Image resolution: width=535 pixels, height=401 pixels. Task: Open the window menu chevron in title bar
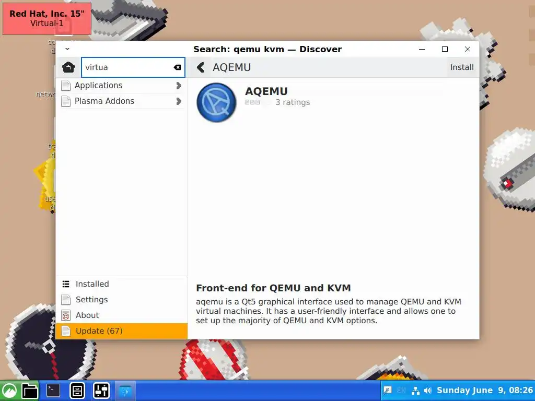tap(67, 49)
